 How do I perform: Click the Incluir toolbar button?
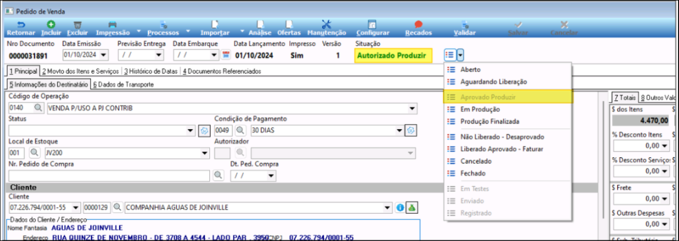pos(51,28)
